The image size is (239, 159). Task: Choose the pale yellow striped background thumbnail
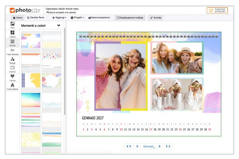tap(51, 41)
